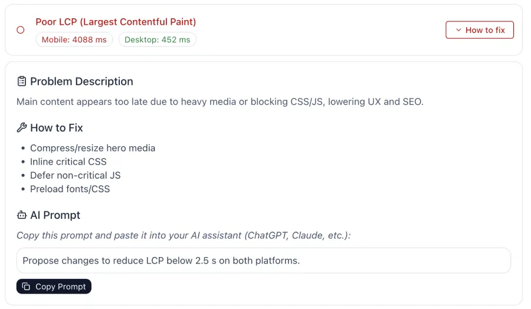This screenshot has width=531, height=309.
Task: Click the clipboard icon beside Problem Description
Action: click(x=22, y=81)
